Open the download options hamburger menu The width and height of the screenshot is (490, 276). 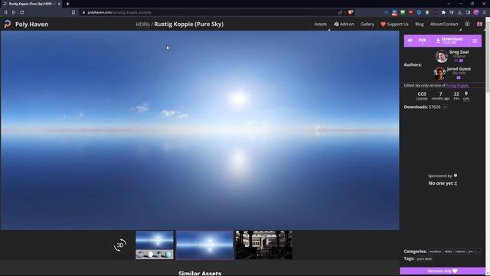pyautogui.click(x=475, y=41)
